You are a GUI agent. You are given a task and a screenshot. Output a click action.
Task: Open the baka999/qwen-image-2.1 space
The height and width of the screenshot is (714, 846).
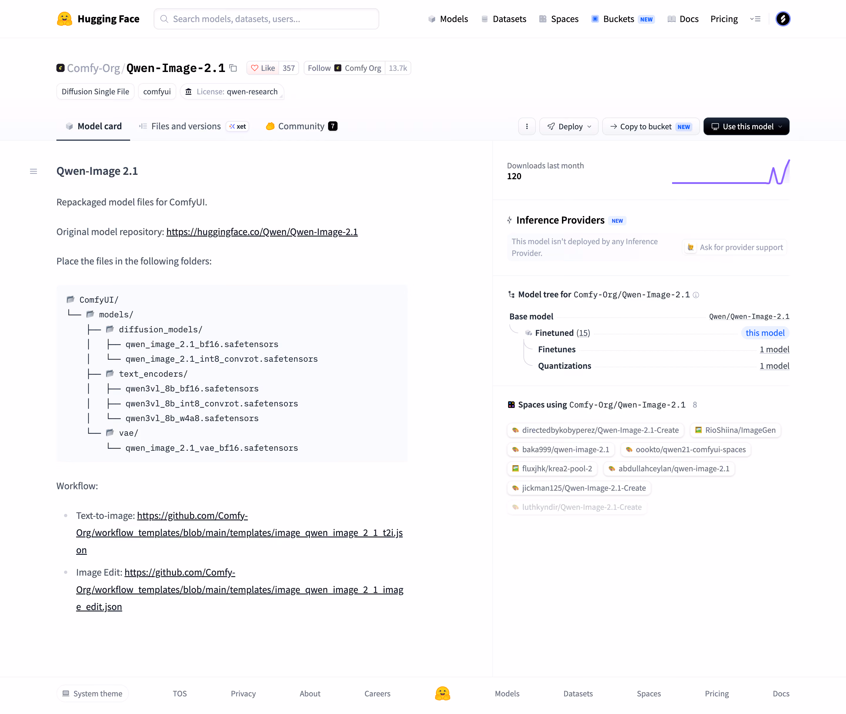[561, 449]
